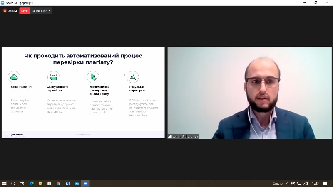
Task: Expand the hidden system tray icons chevron
Action: pyautogui.click(x=287, y=183)
